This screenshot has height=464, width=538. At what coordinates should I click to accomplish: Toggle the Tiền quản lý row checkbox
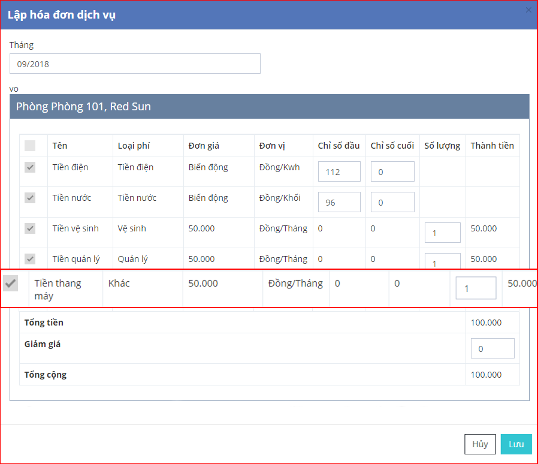click(30, 259)
